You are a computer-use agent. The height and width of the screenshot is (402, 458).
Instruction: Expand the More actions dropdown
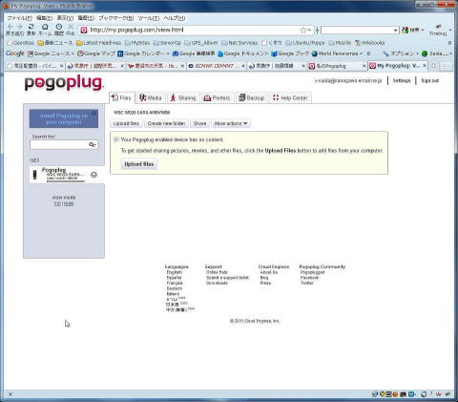[231, 123]
